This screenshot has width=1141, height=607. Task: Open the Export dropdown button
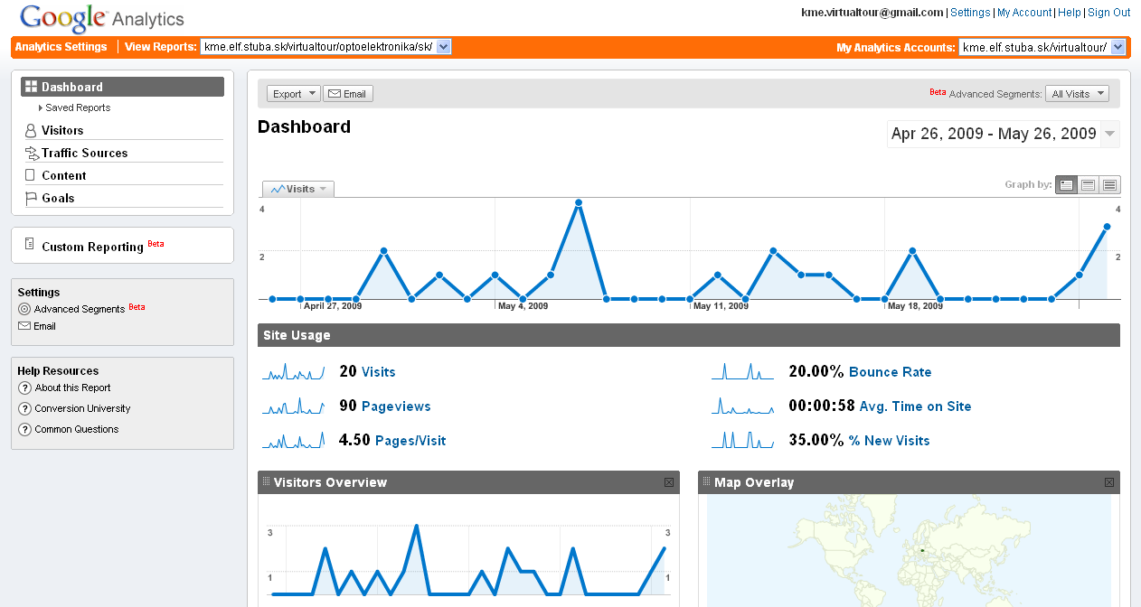294,94
